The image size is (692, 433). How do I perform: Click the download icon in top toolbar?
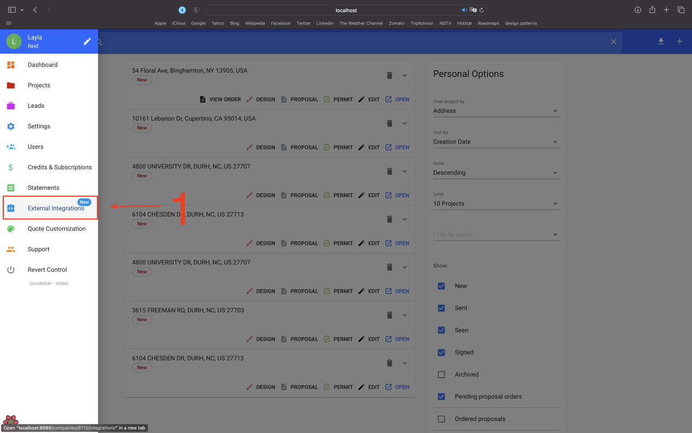pos(661,41)
